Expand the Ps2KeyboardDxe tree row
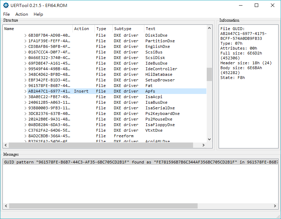This screenshot has width=281, height=219. 26,114
